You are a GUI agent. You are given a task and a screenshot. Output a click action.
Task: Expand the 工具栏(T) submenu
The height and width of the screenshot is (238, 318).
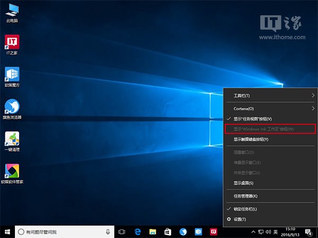pos(270,96)
